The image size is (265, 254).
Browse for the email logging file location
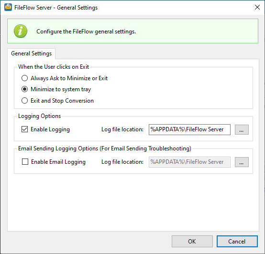242,162
